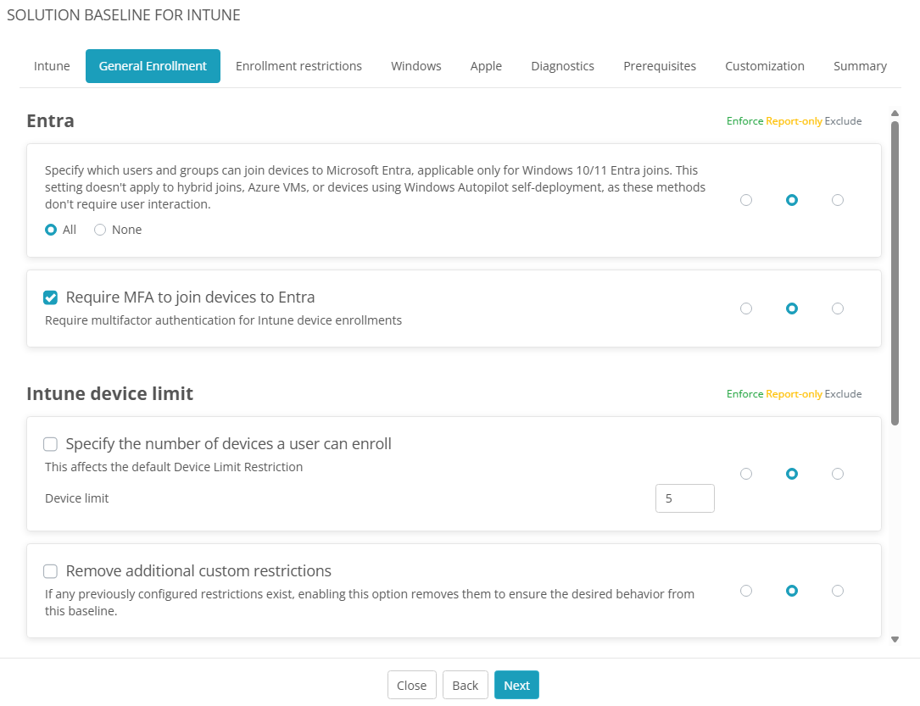Go to the Apple tab

[x=486, y=66]
